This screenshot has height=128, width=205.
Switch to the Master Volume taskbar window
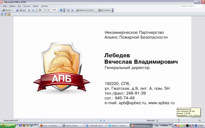(x=73, y=126)
